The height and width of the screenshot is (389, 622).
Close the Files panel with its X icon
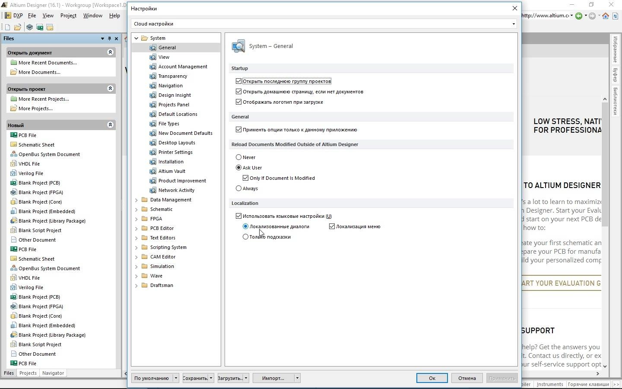pos(116,38)
